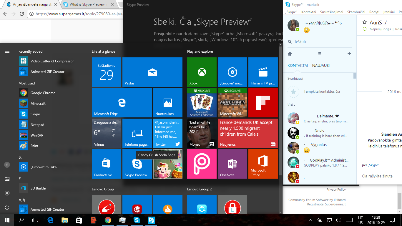
Task: Launch the Microsoft Edge tile
Action: coord(122,103)
